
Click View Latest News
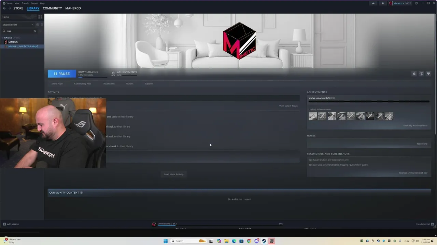[x=288, y=106]
